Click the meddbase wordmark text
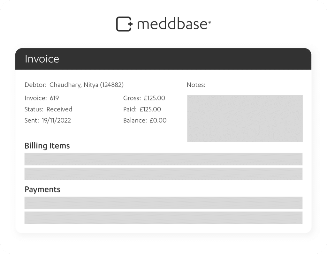 [174, 24]
